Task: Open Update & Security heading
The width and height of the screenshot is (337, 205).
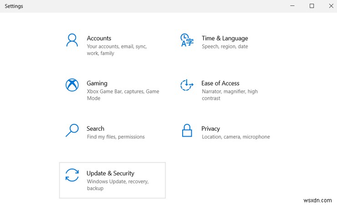Action: (110, 173)
